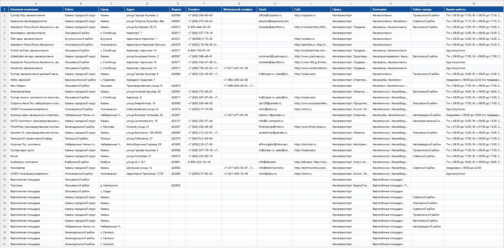
Task: Click the 'Время работы' header cell
Action: (x=474, y=9)
